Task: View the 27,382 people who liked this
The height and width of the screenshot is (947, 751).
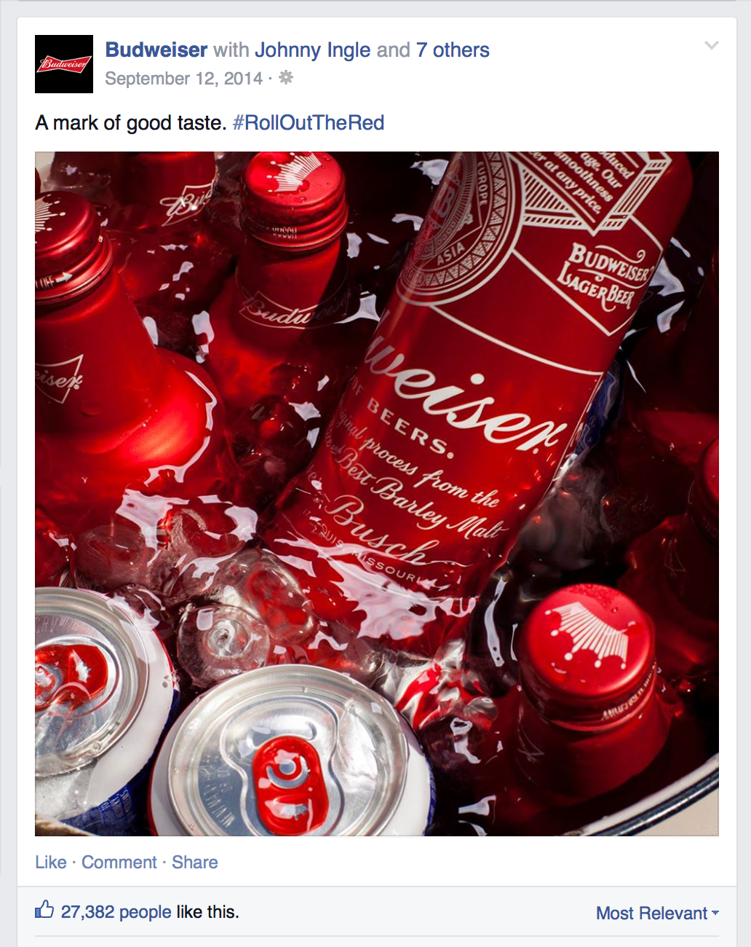Action: [x=116, y=912]
